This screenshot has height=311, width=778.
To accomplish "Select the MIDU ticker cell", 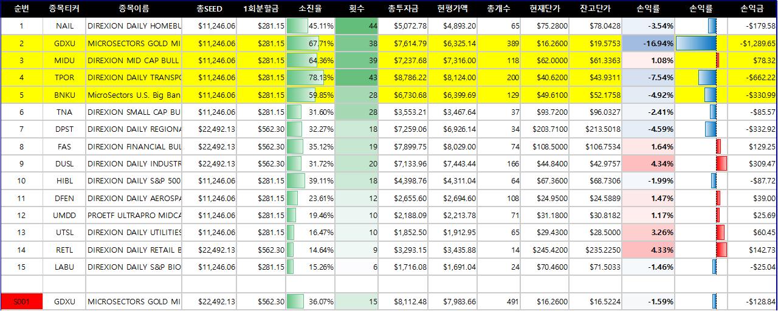I will click(64, 61).
